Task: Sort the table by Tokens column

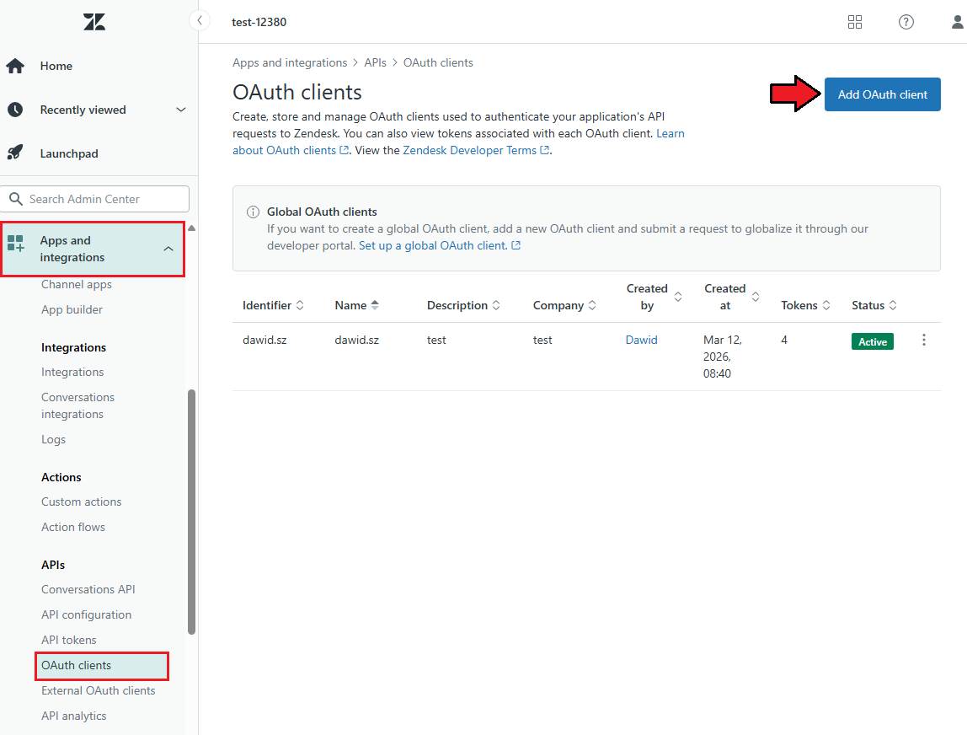Action: (x=805, y=305)
